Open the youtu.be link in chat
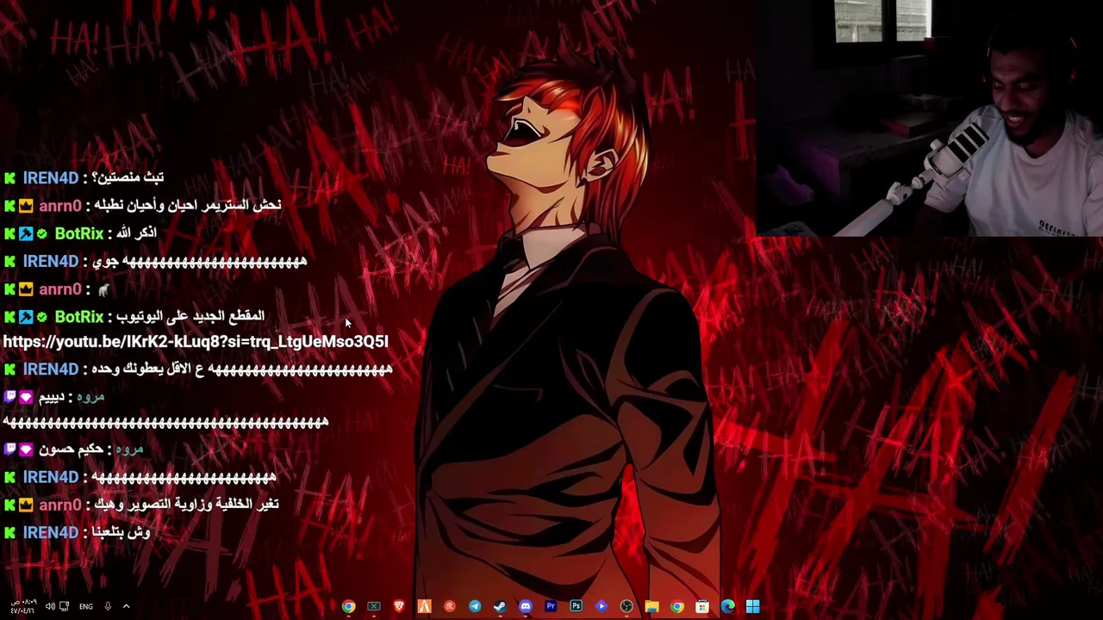 click(x=196, y=342)
